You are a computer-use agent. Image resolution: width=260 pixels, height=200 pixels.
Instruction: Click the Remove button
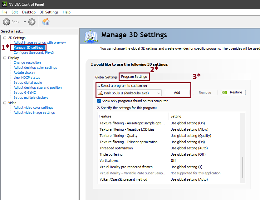tap(205, 92)
